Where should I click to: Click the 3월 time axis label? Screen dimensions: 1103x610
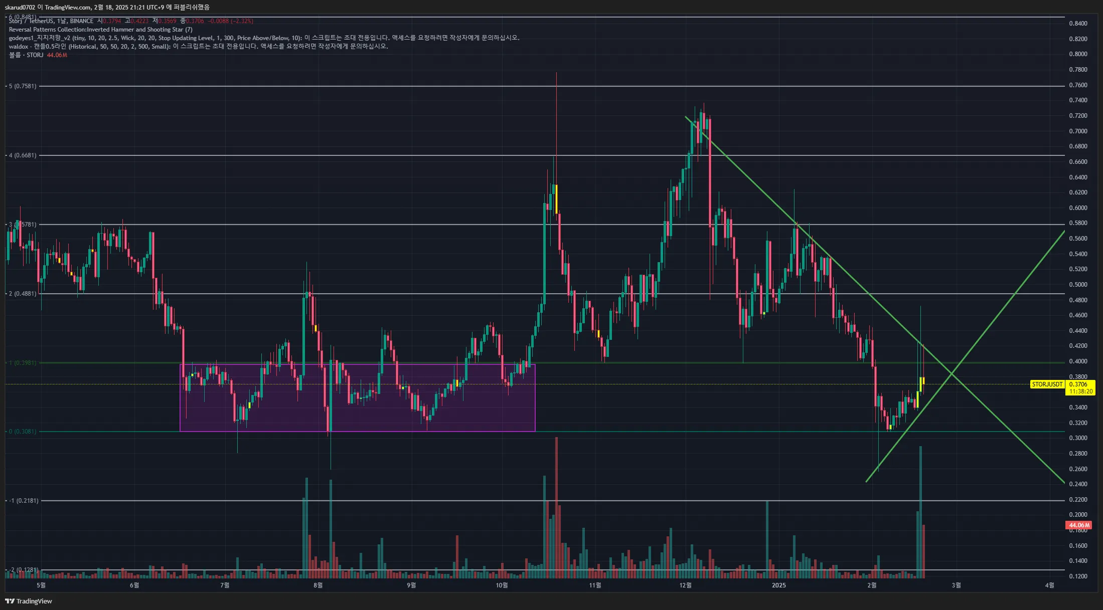(957, 585)
